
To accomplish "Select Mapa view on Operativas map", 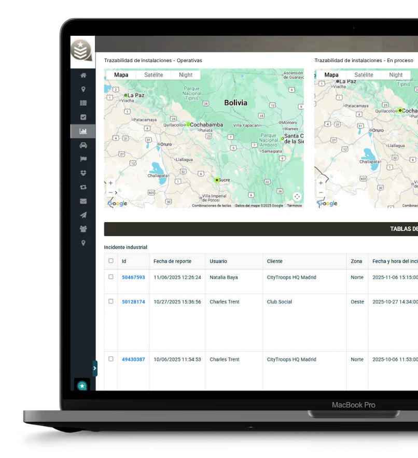I will point(121,75).
